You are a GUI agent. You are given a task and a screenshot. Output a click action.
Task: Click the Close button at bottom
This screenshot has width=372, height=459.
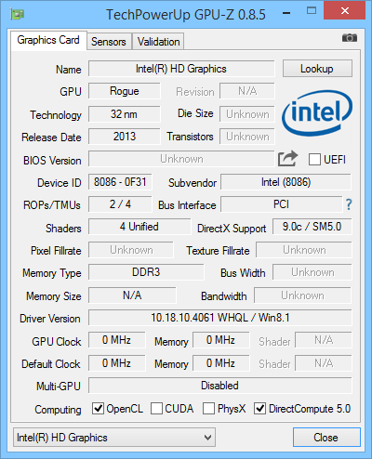[326, 438]
